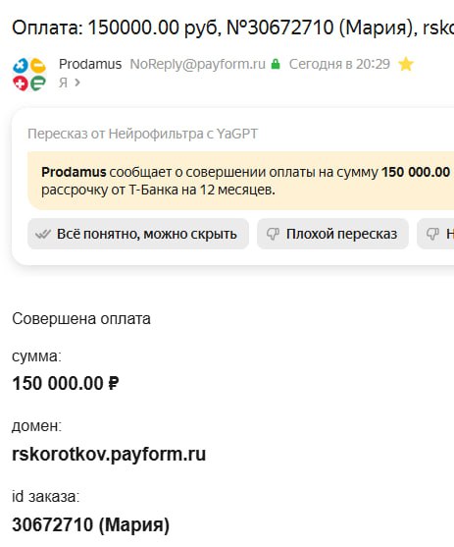Click the Плохой пересказ button
This screenshot has width=454, height=547.
(x=332, y=234)
